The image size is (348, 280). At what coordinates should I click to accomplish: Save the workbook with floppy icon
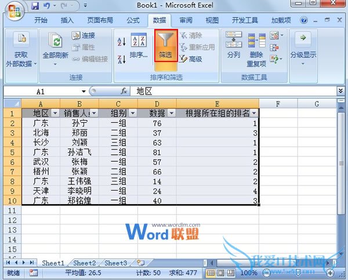tap(35, 6)
